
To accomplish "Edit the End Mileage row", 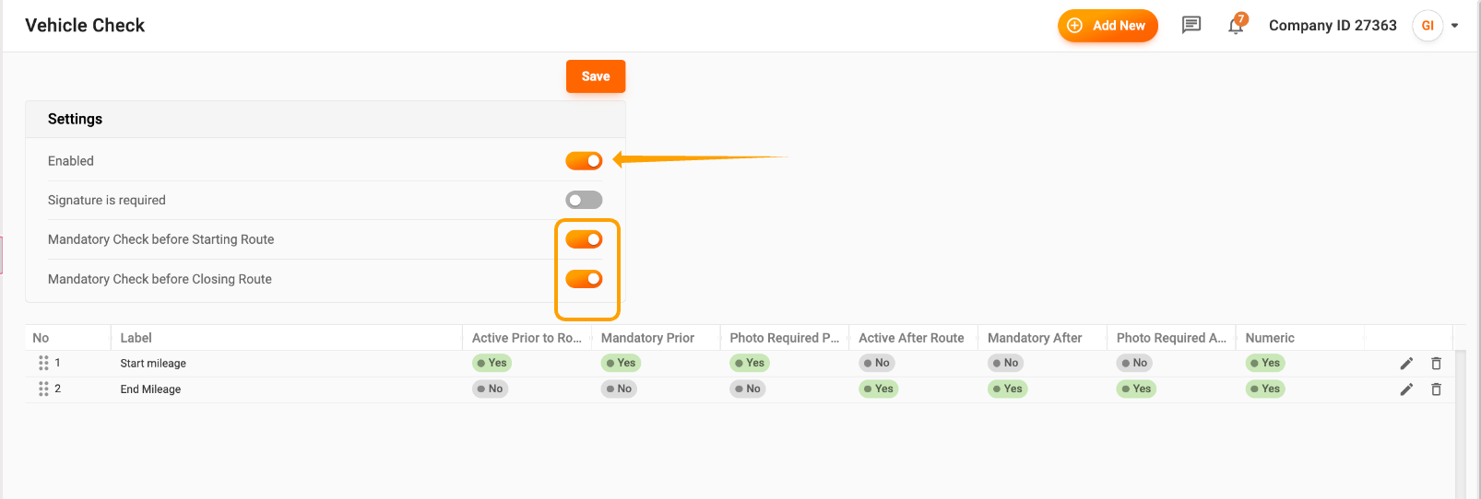I will tap(1406, 389).
